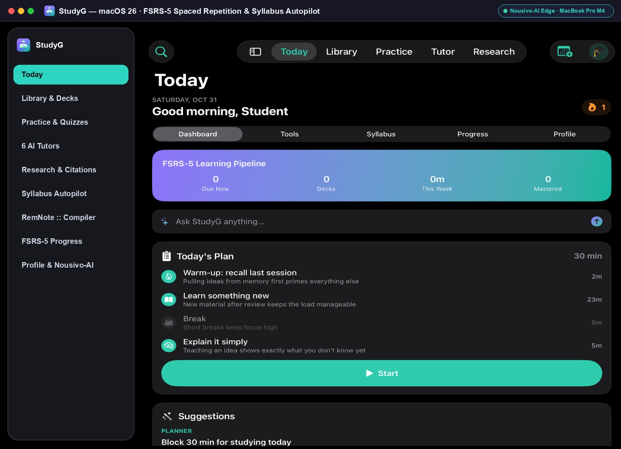Image resolution: width=621 pixels, height=449 pixels.
Task: Open Library & Decks in the sidebar
Action: [x=71, y=98]
